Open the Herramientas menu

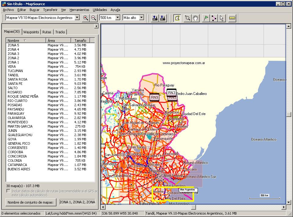click(79, 10)
